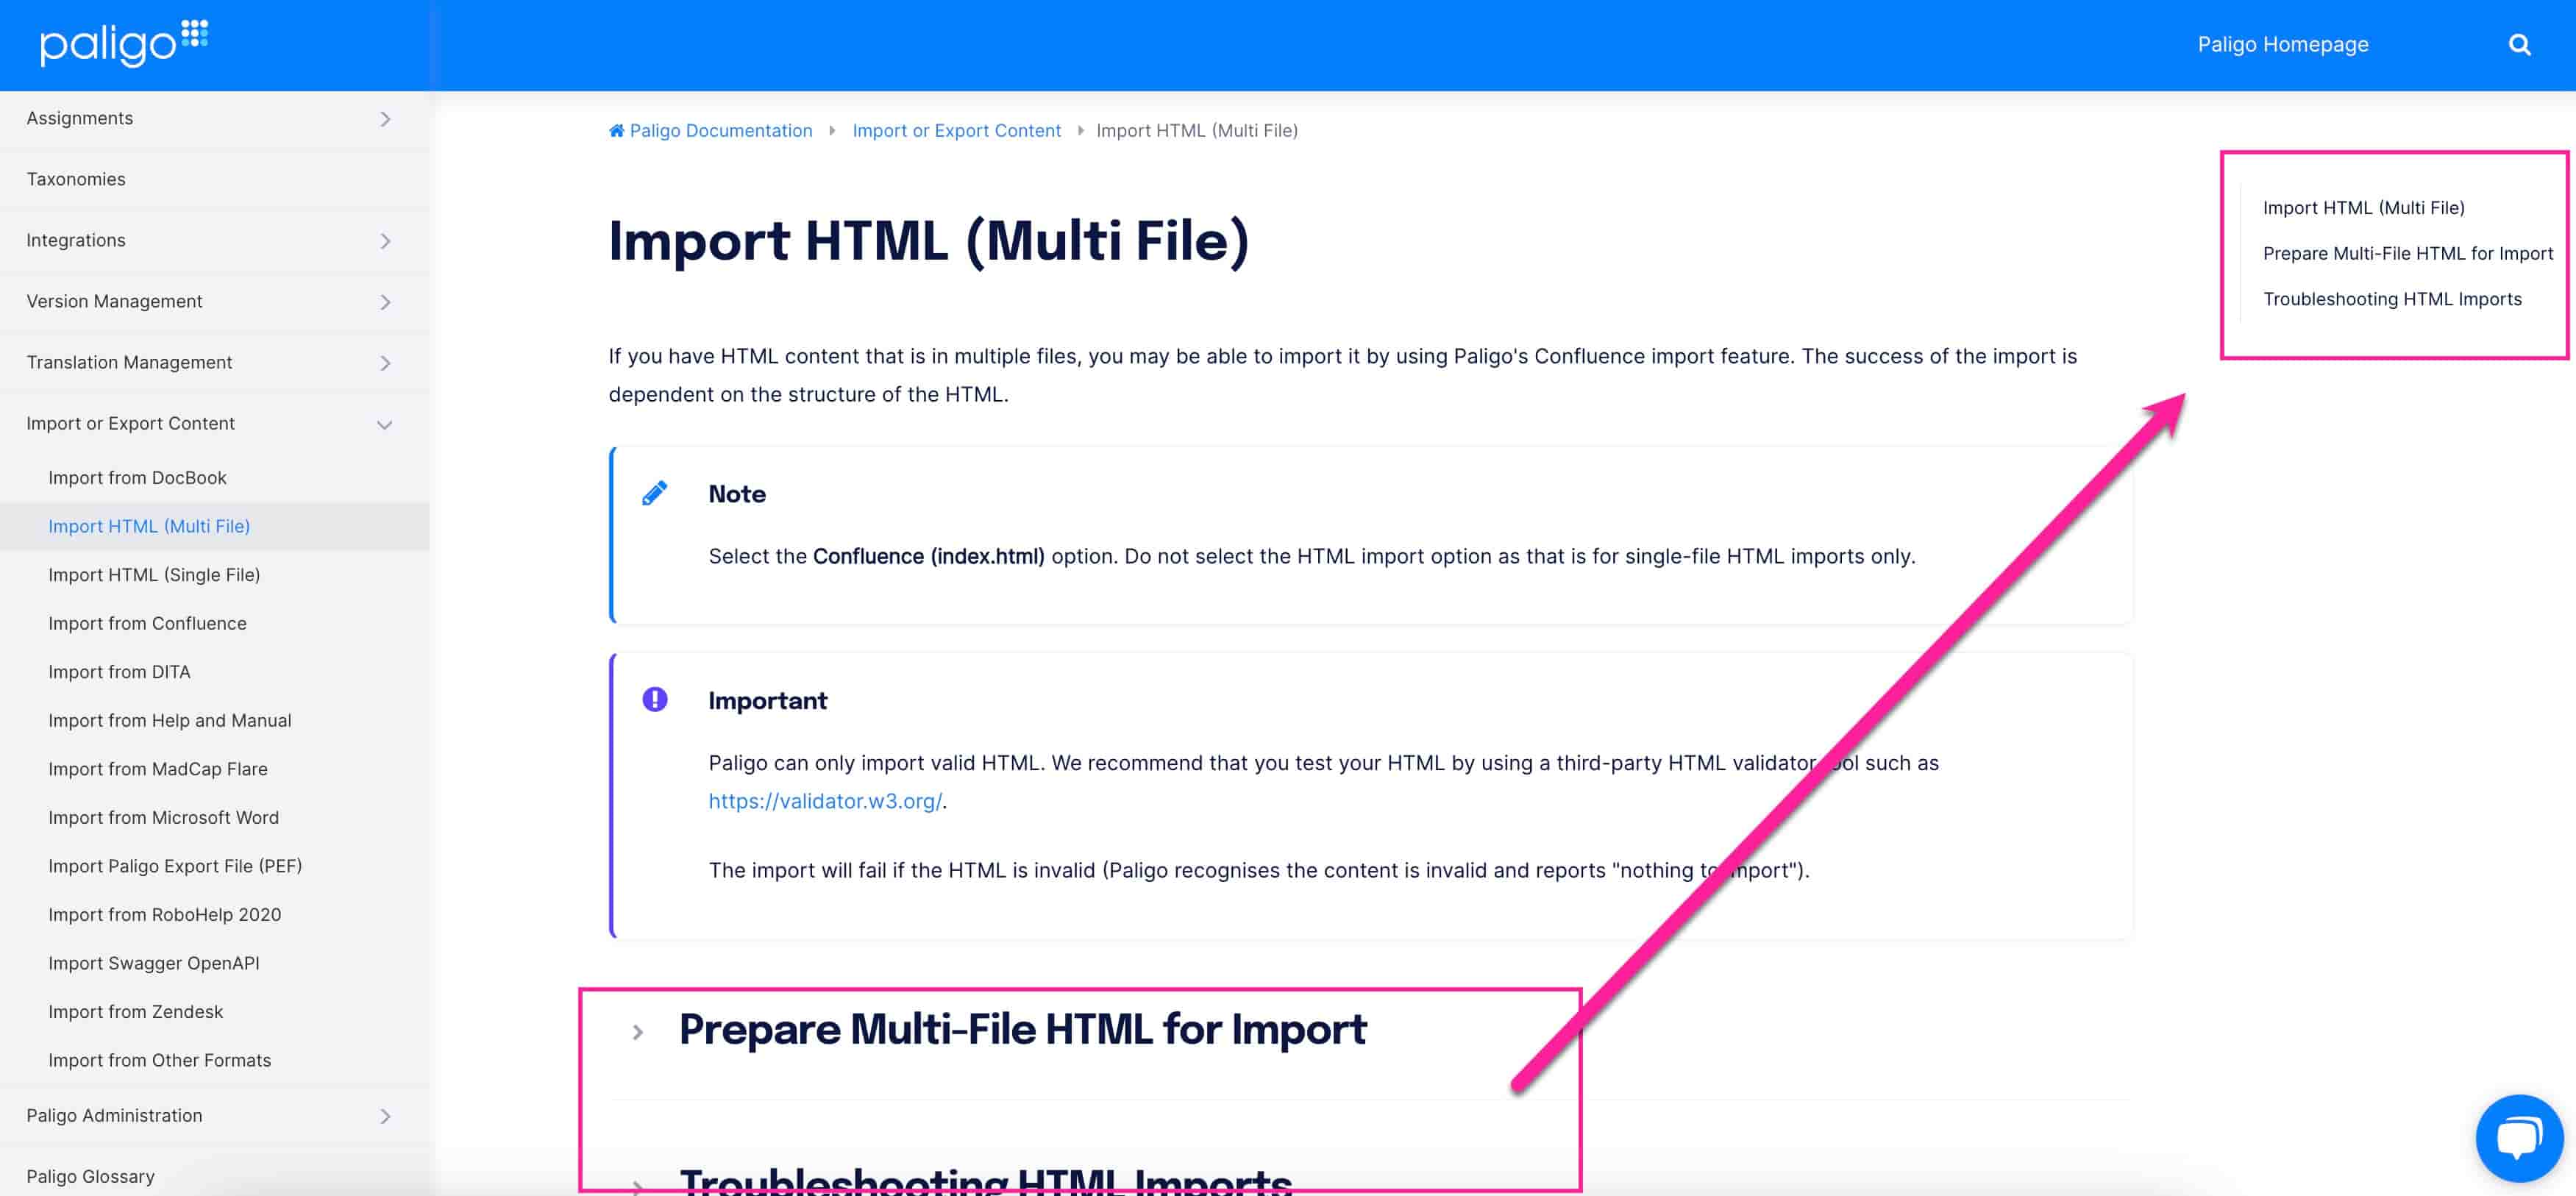Click the Note pencil icon
This screenshot has height=1196, width=2576.
[x=655, y=493]
